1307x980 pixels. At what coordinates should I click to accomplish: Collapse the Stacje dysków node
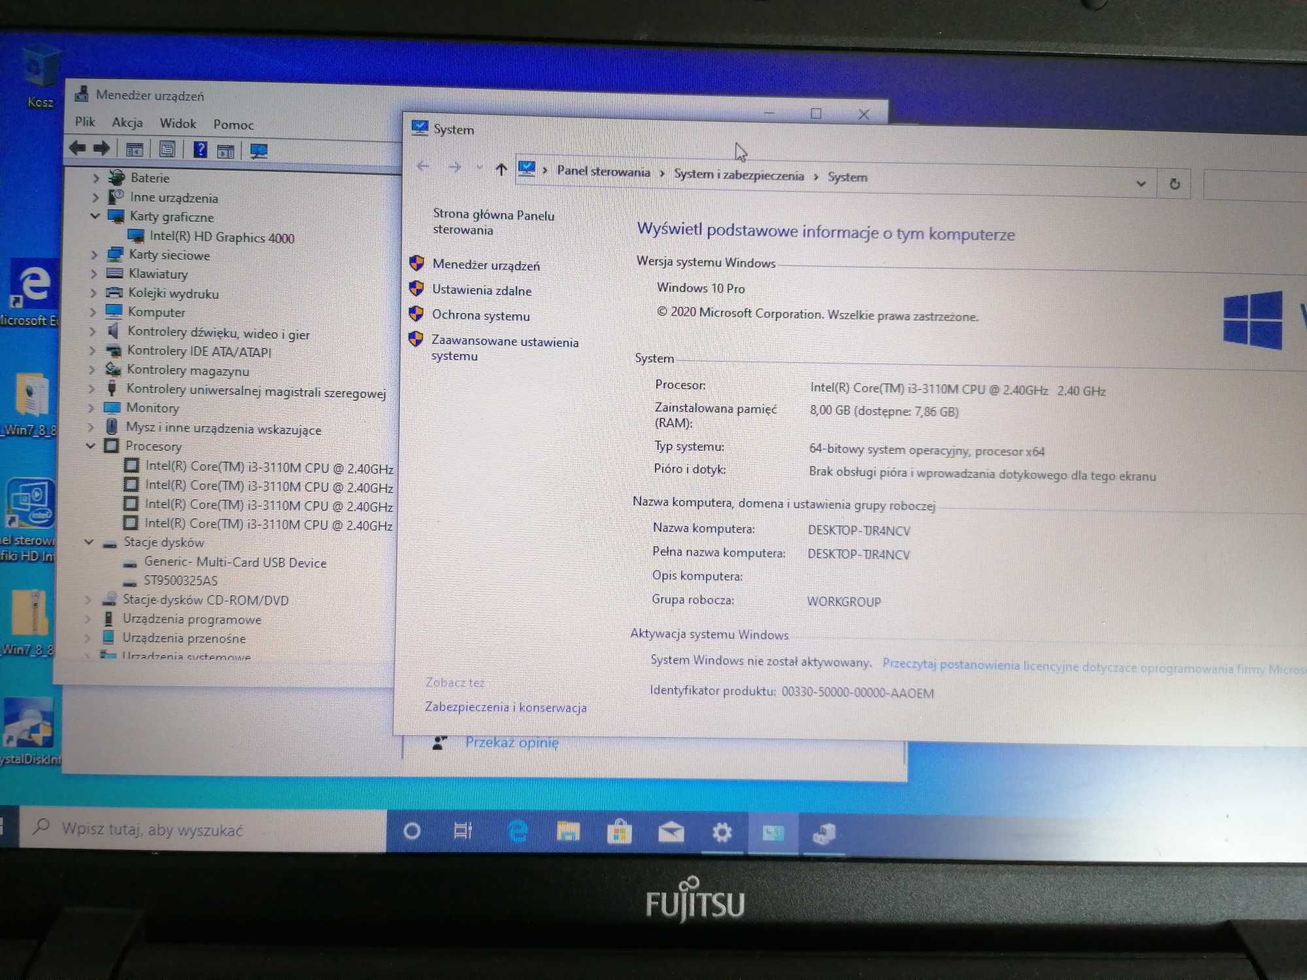point(89,542)
